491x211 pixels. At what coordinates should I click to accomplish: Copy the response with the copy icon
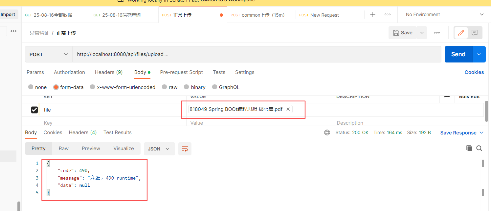(x=469, y=148)
